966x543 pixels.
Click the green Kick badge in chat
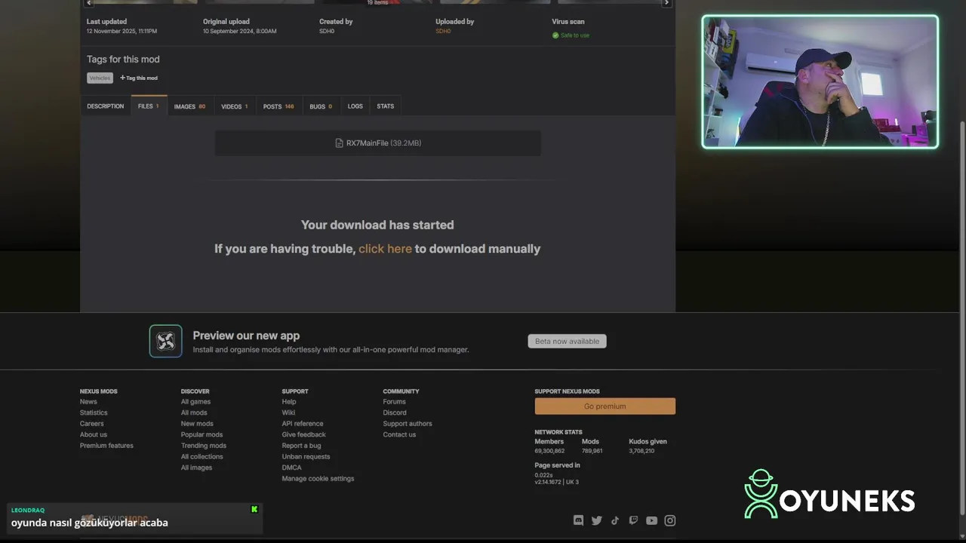[x=254, y=509]
